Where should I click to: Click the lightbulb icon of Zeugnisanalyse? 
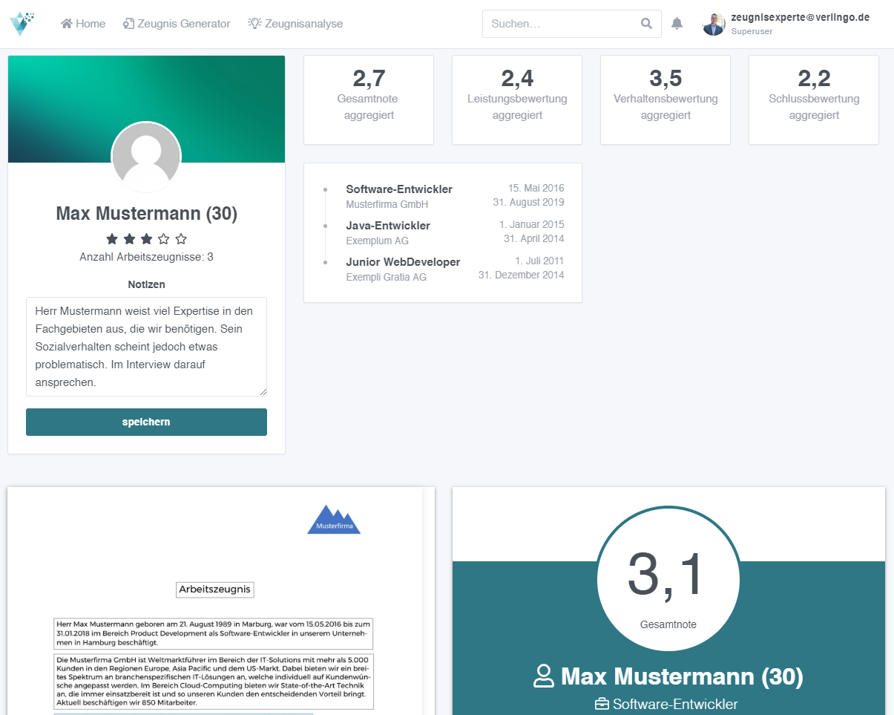(254, 24)
